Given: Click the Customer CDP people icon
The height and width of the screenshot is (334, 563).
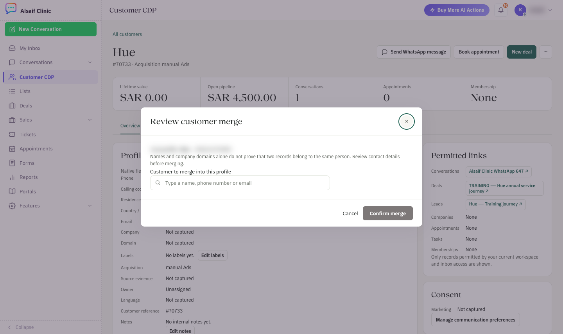Looking at the screenshot, I should 12,77.
